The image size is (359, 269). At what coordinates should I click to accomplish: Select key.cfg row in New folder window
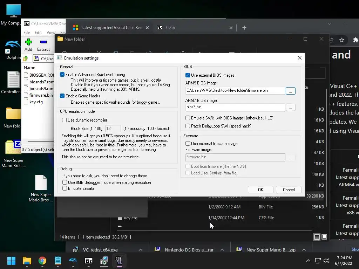(220, 218)
